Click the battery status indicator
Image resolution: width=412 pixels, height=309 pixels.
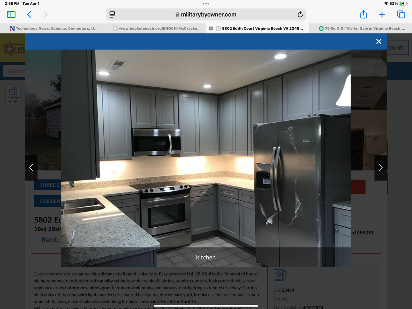[x=403, y=4]
